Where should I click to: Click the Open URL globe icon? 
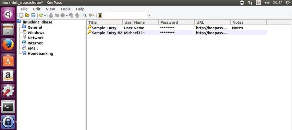[63, 16]
